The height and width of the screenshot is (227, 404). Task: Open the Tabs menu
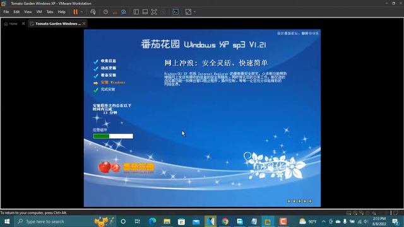coord(50,12)
